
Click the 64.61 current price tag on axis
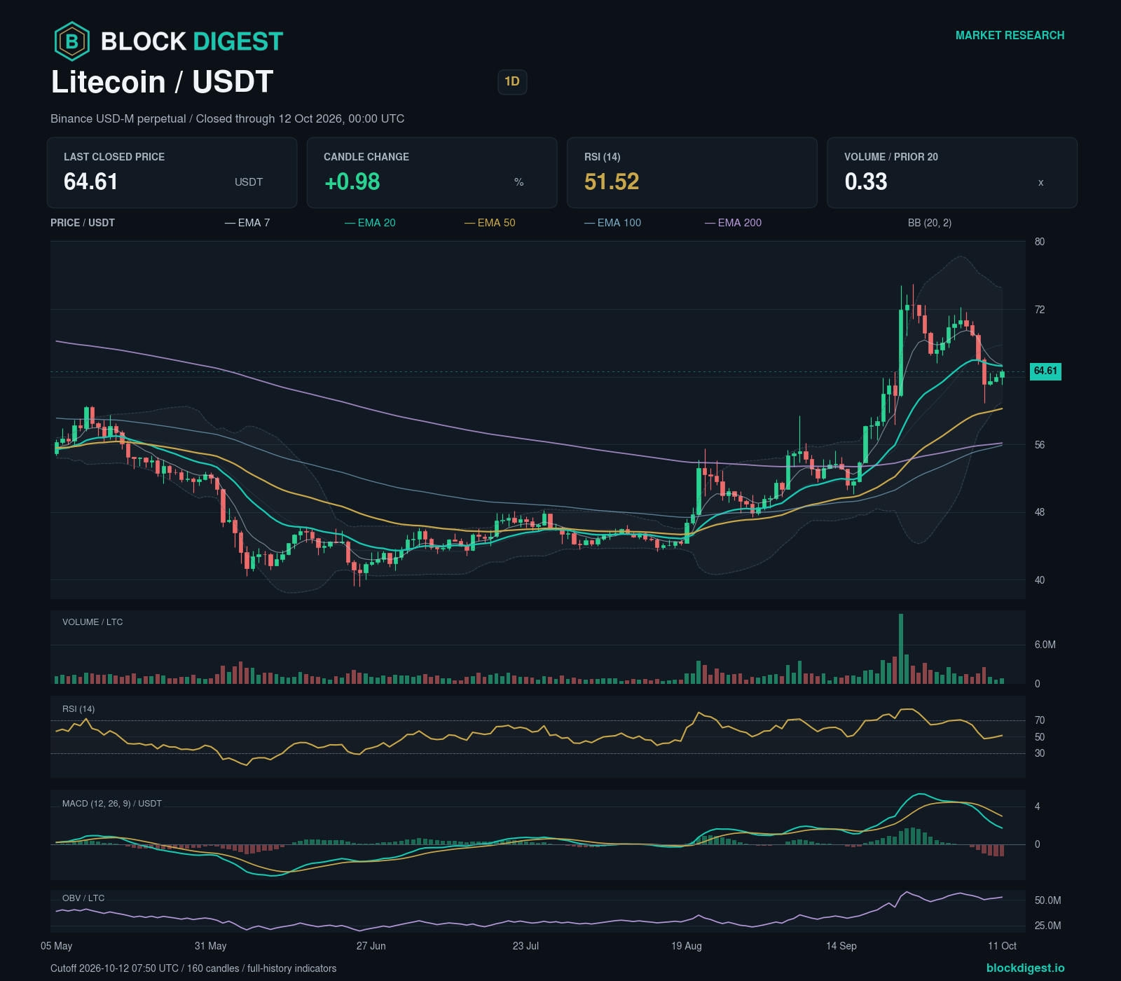point(1045,371)
